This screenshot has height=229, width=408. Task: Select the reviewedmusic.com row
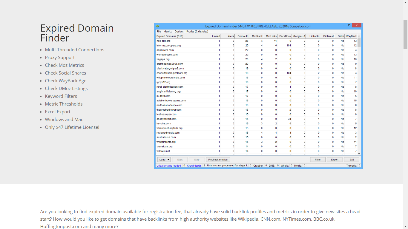[257, 133]
